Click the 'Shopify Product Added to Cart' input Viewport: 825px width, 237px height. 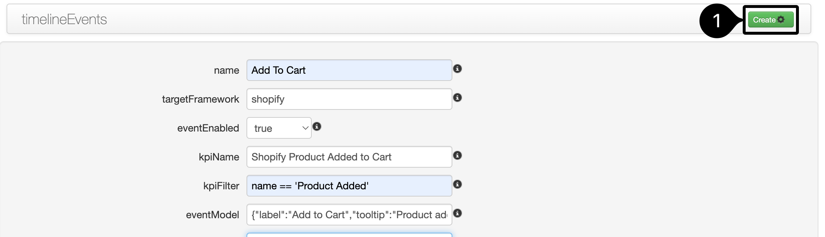click(349, 157)
